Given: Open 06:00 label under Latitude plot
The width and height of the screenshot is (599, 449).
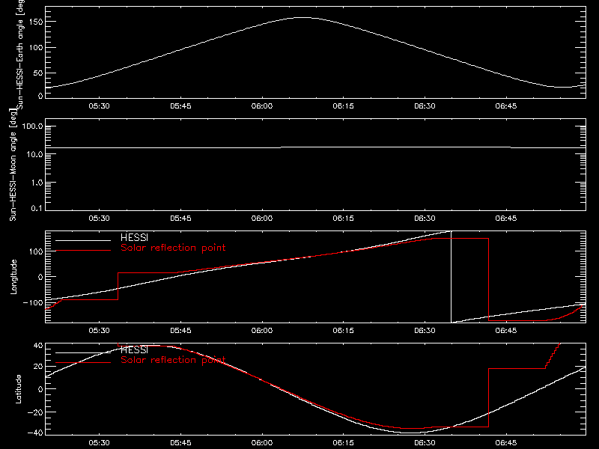Looking at the screenshot, I should click(x=261, y=443).
